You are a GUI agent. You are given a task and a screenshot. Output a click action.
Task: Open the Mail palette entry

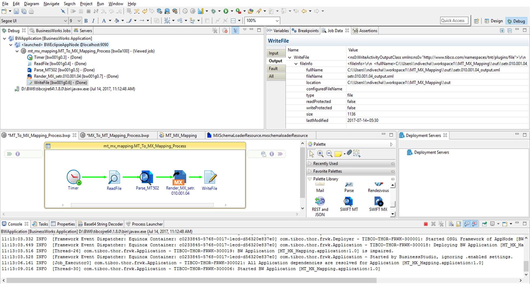coord(320,188)
